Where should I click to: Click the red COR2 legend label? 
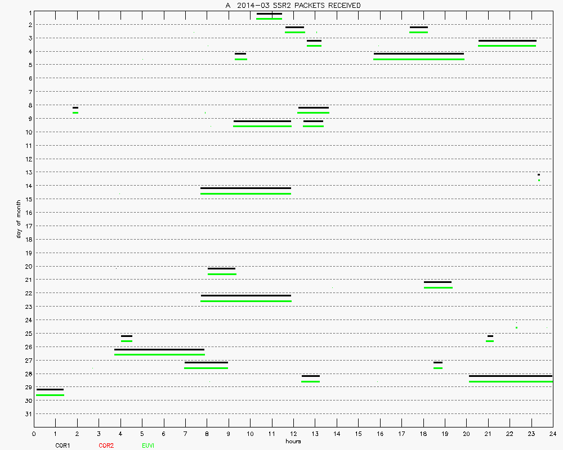106,445
